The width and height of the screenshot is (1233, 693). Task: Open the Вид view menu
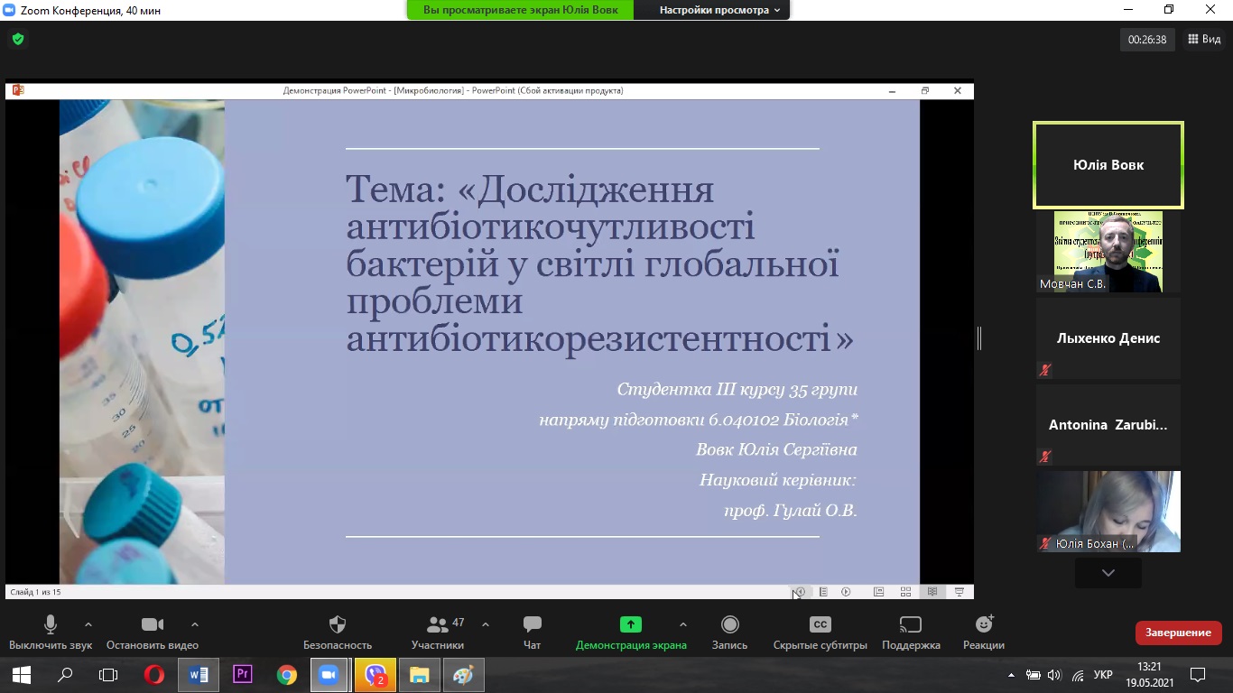click(1204, 39)
